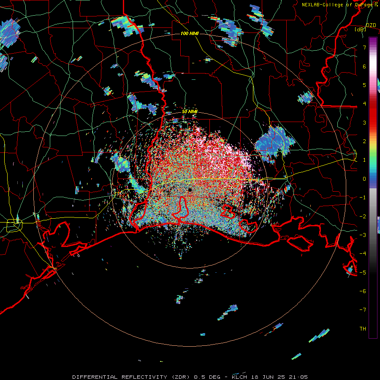Click the TH label on the scale

click(x=363, y=329)
